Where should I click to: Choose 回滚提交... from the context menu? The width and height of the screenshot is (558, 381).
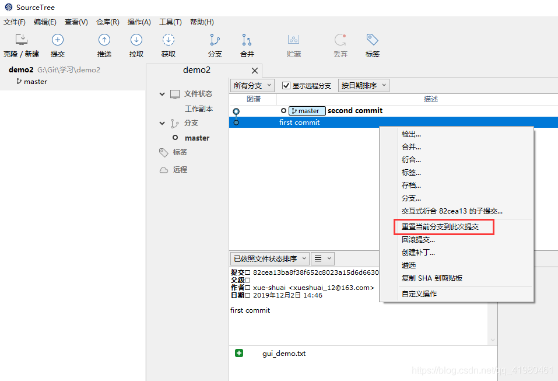pyautogui.click(x=457, y=240)
